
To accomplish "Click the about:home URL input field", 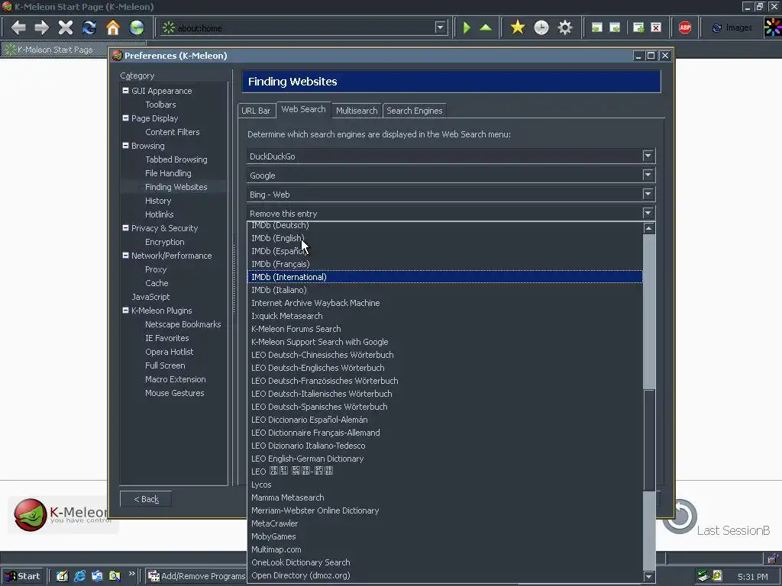I will (x=305, y=28).
